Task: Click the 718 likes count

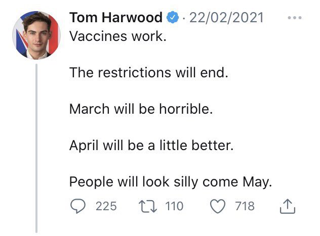Action: [x=245, y=206]
